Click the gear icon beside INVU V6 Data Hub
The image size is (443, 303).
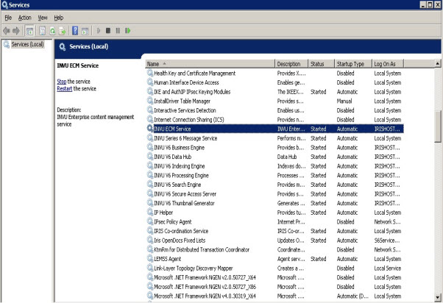[x=150, y=157]
